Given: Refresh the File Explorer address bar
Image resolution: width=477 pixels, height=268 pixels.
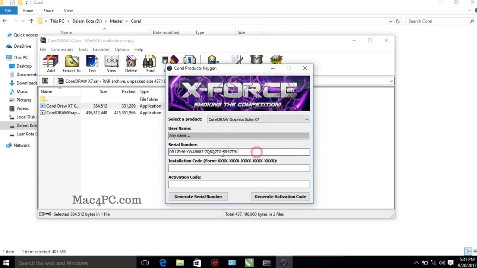Looking at the screenshot, I should [398, 21].
